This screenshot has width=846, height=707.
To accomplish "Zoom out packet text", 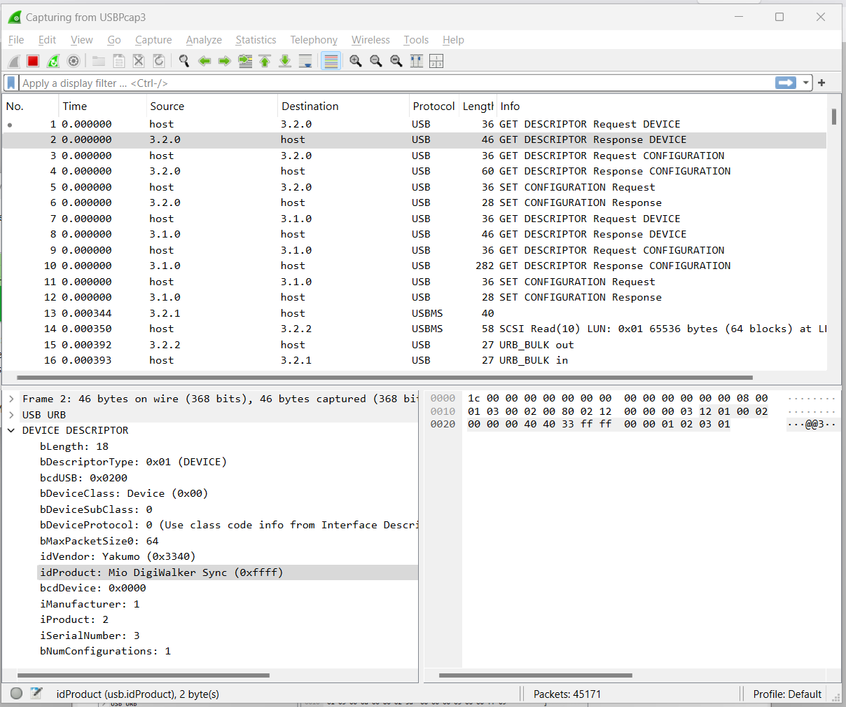I will [x=376, y=61].
